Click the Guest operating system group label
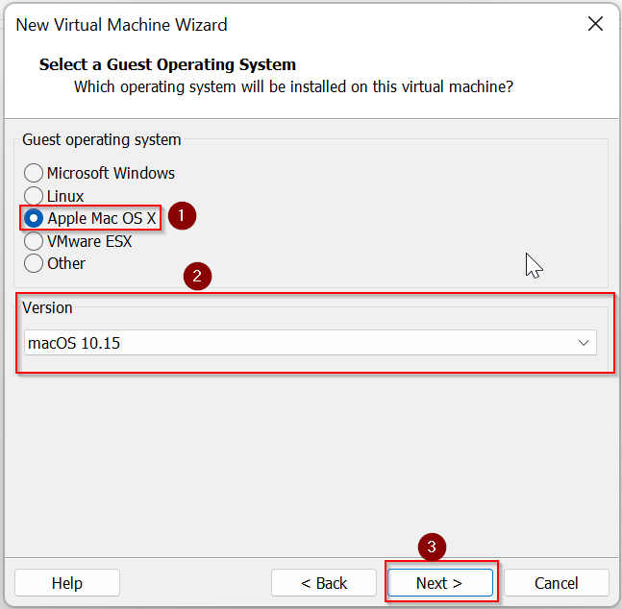622x609 pixels. 102,140
